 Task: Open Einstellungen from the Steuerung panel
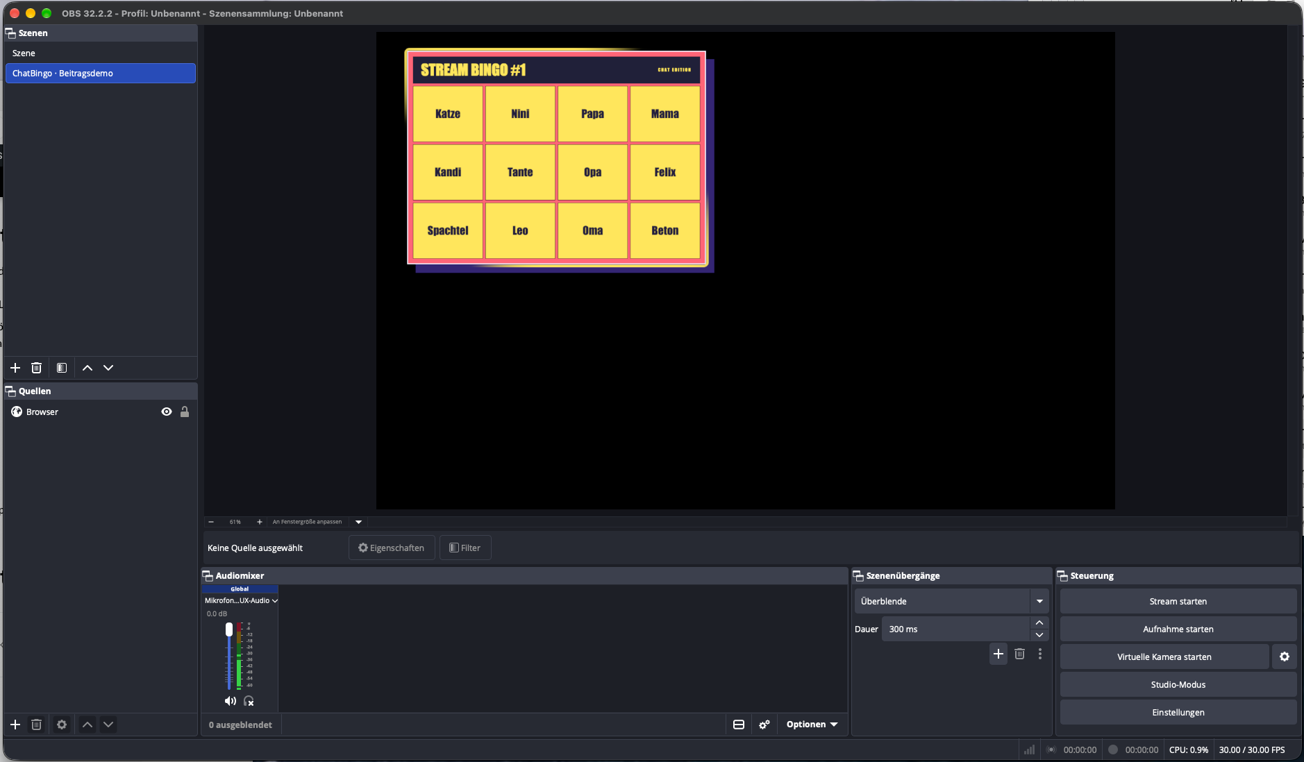(1178, 712)
